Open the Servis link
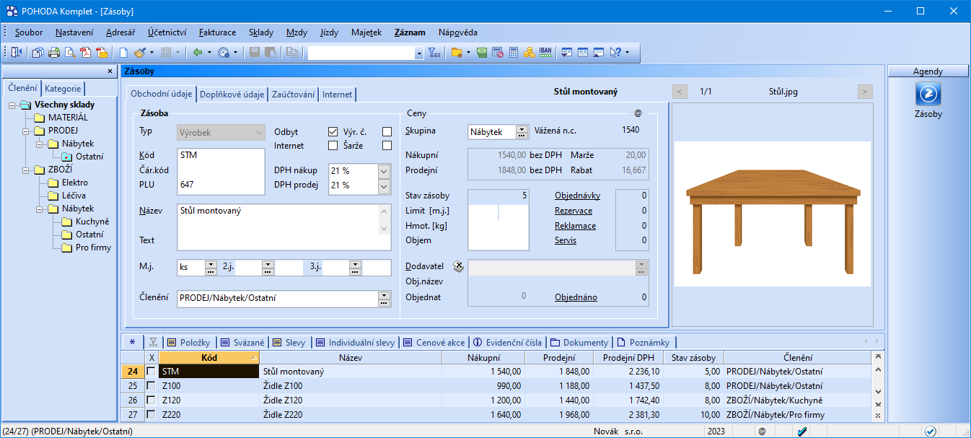The image size is (971, 438). [x=566, y=240]
